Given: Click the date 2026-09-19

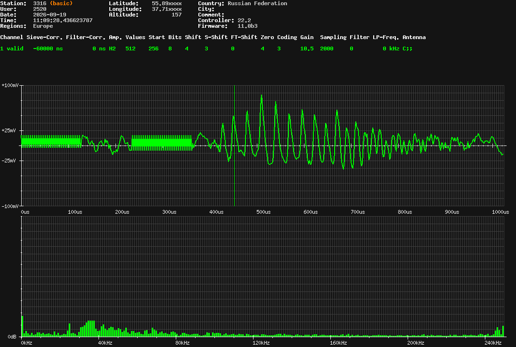Looking at the screenshot, I should [x=49, y=15].
